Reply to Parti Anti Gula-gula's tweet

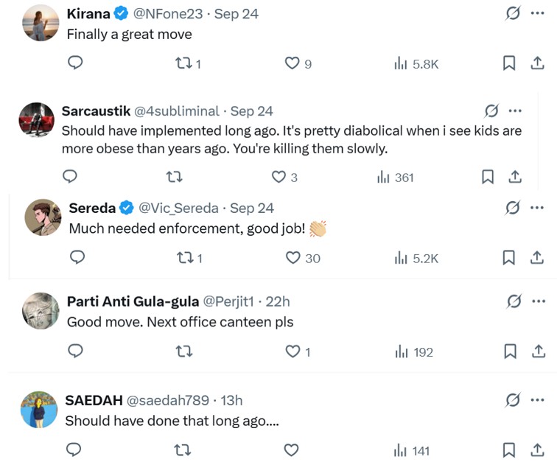coord(75,352)
